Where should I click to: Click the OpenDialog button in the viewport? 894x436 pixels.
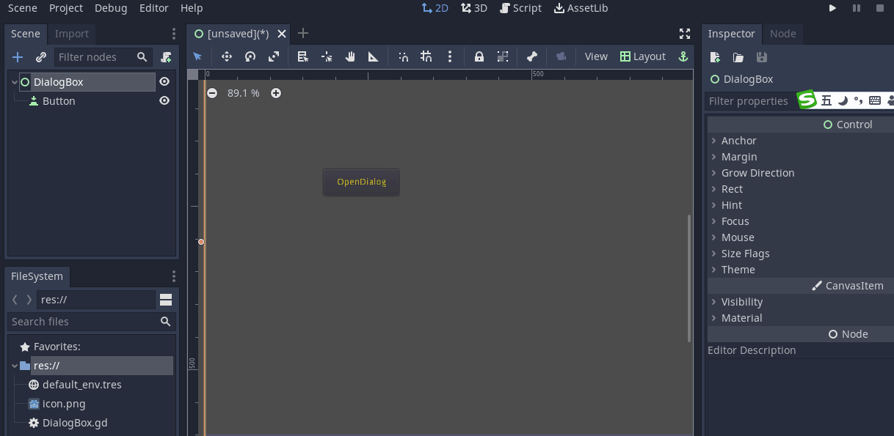(x=361, y=182)
